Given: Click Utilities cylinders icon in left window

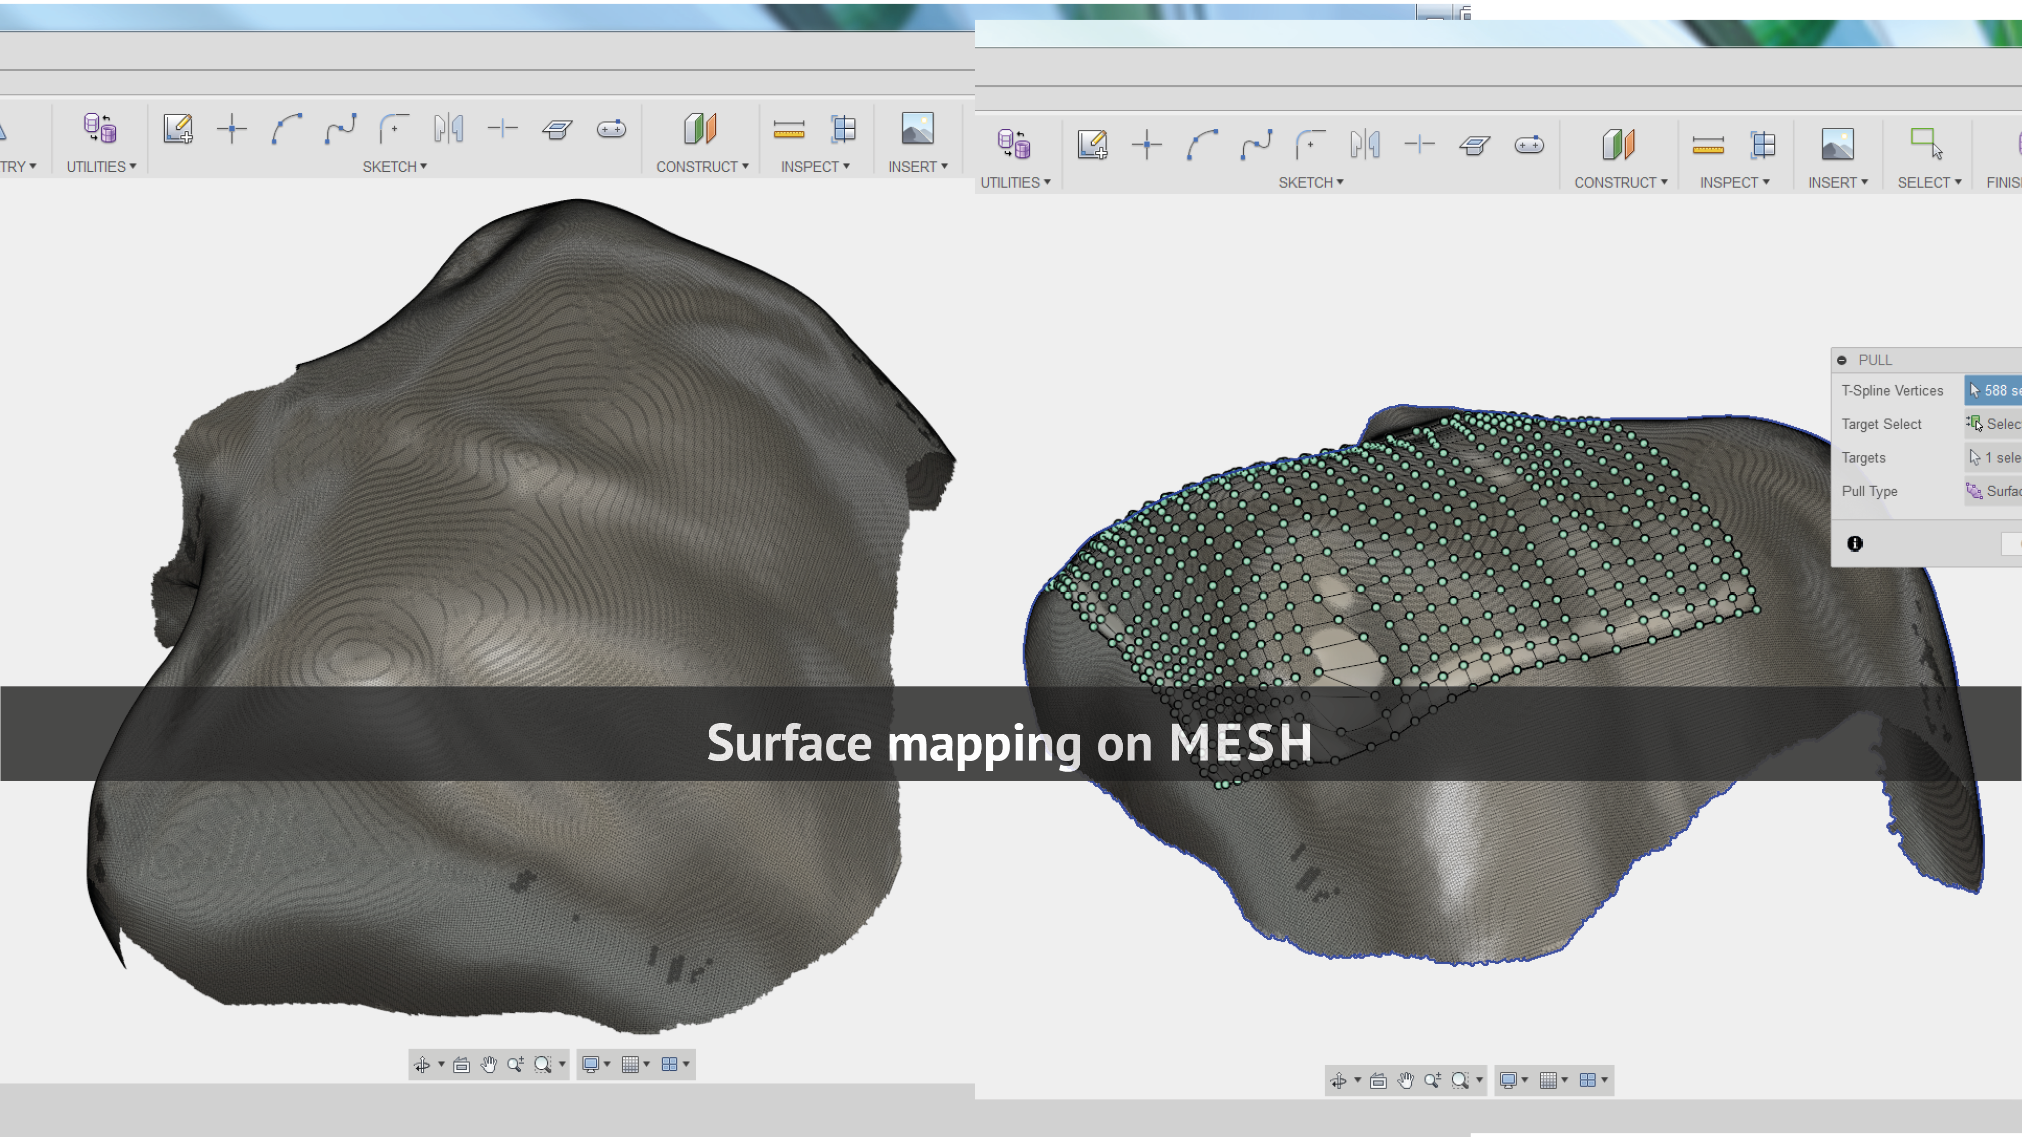Looking at the screenshot, I should [x=100, y=128].
